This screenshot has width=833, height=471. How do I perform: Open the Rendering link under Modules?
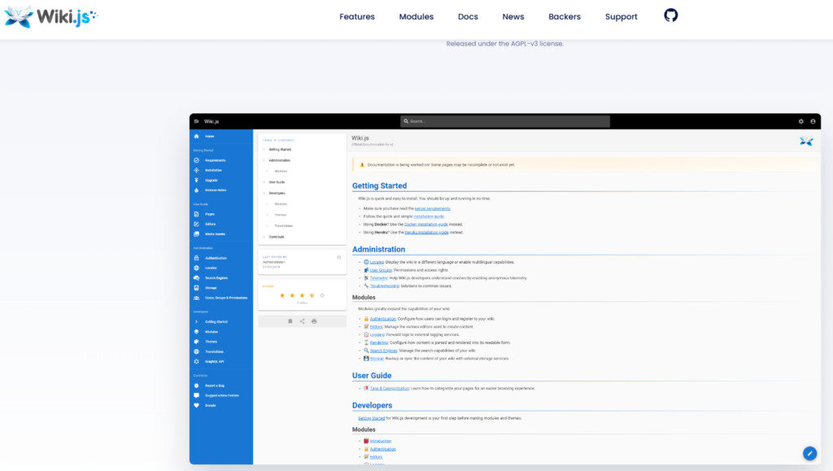click(x=379, y=343)
